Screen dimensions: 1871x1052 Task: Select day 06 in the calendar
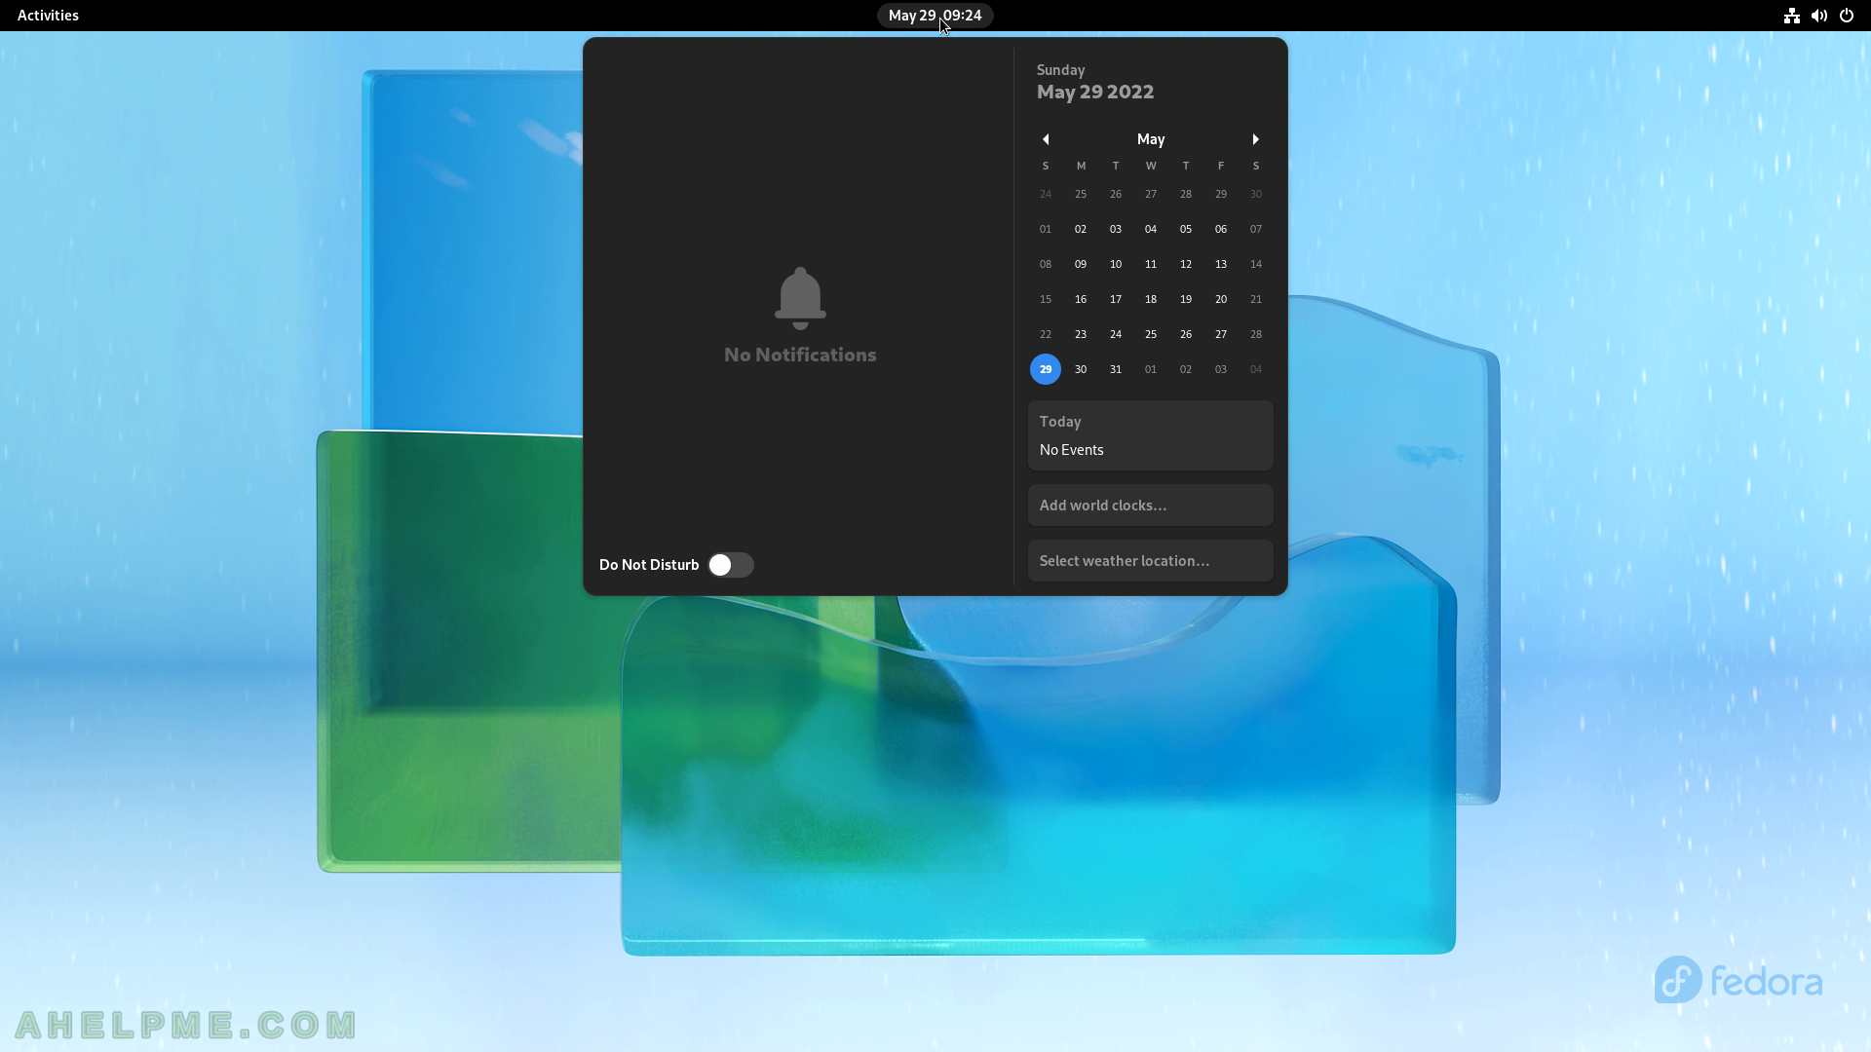(x=1221, y=229)
